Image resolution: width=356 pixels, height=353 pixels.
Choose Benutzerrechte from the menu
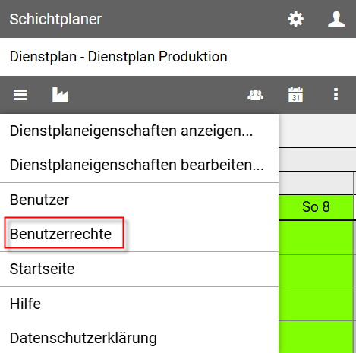[x=139, y=234]
